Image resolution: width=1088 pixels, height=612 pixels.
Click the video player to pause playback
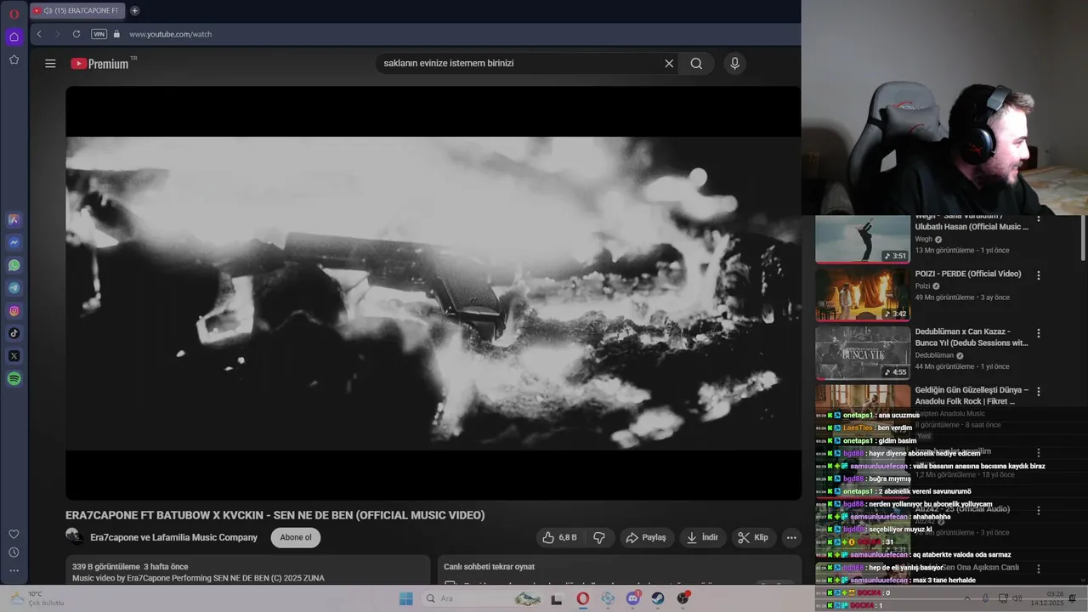point(433,292)
